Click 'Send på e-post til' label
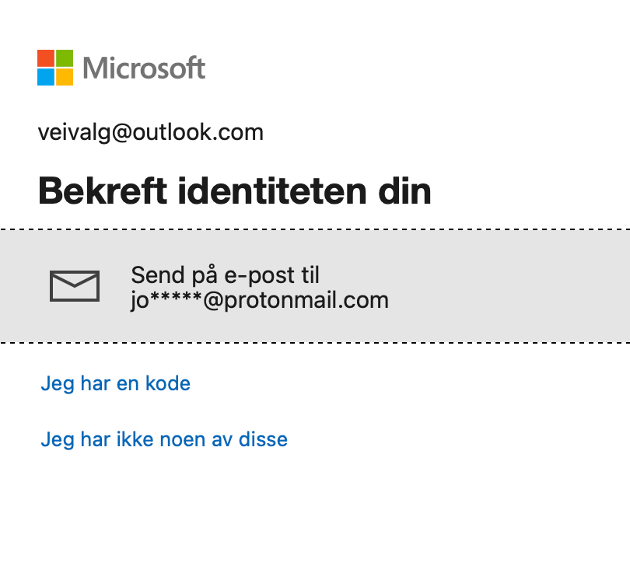Image resolution: width=630 pixels, height=580 pixels. (225, 274)
